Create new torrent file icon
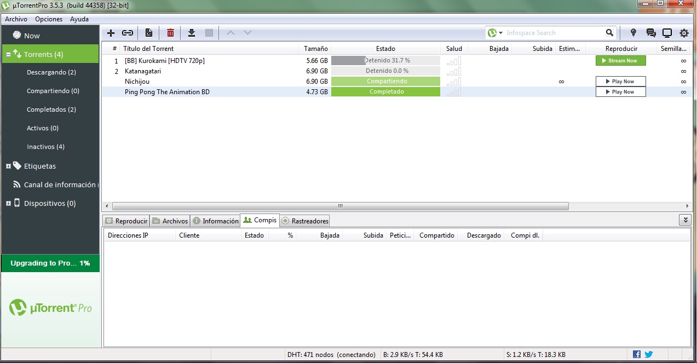This screenshot has width=697, height=363. 148,33
